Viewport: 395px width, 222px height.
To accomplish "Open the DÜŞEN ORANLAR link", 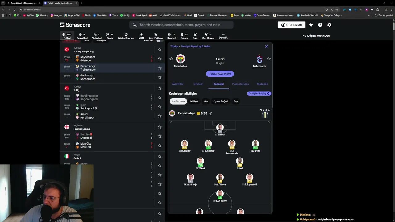I will (316, 36).
